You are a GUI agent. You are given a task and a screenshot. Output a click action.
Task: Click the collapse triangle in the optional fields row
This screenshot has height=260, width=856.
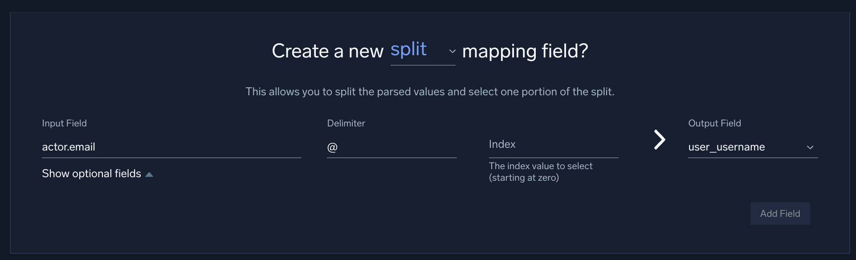pos(149,174)
